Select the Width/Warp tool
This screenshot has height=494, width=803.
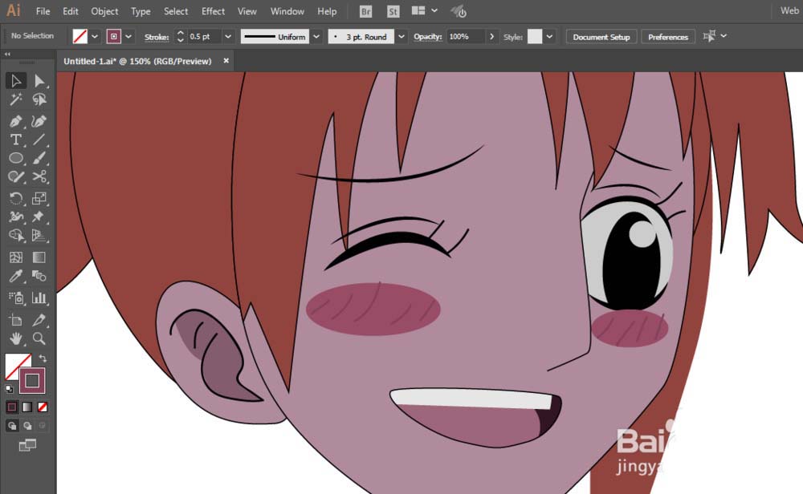16,217
